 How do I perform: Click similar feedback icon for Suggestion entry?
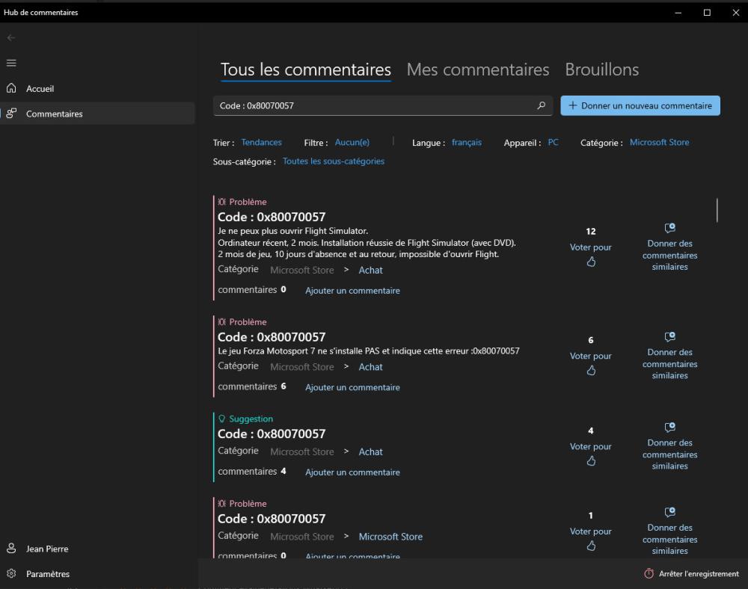tap(669, 428)
